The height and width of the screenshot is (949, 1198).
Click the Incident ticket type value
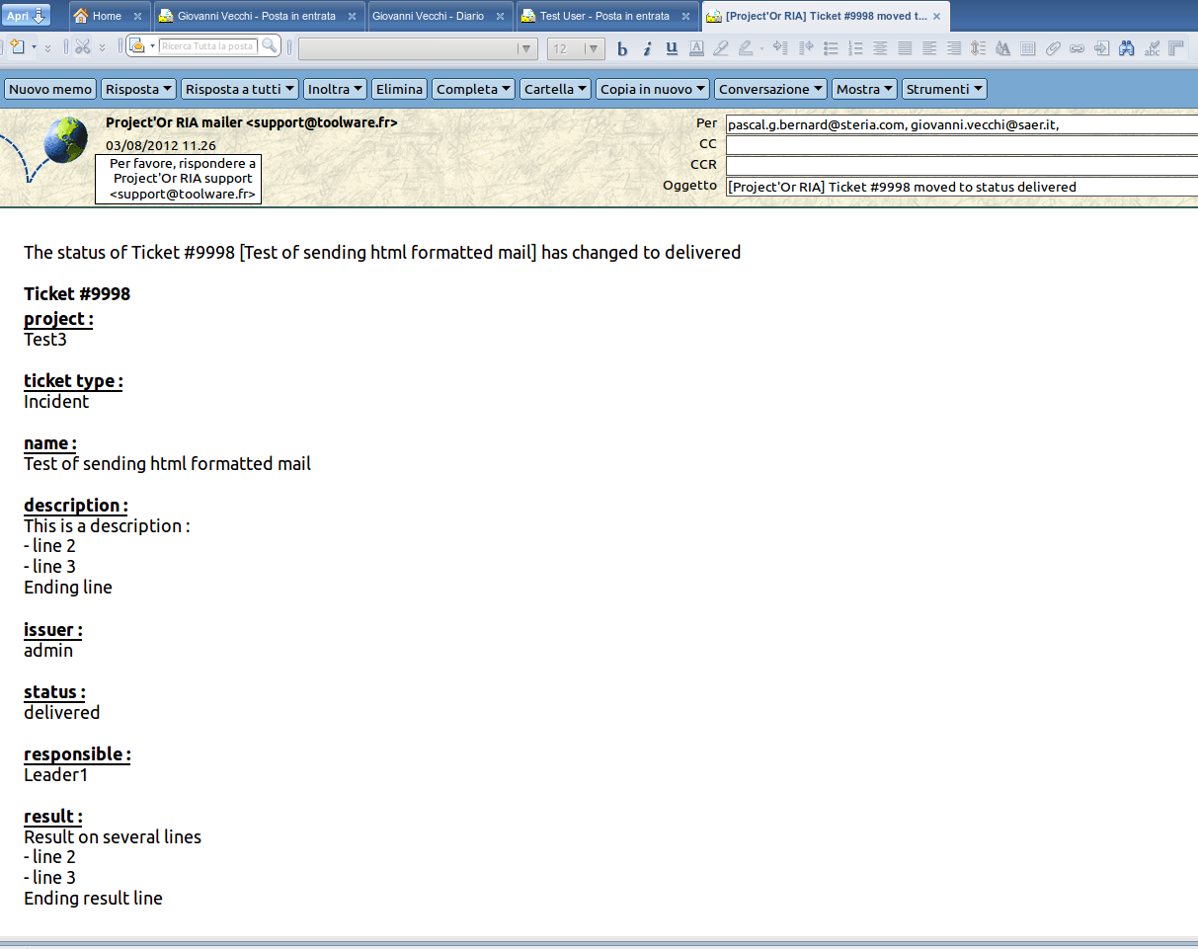(56, 402)
